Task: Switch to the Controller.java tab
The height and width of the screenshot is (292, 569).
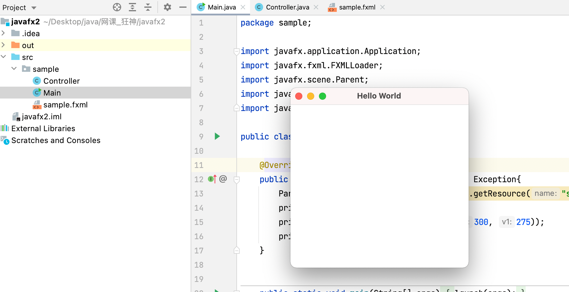Action: tap(287, 7)
